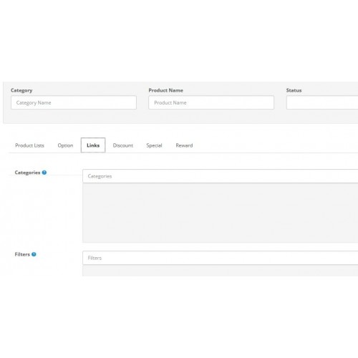Open the Status dropdown
Viewport: 358px width, 358px height.
(322, 102)
